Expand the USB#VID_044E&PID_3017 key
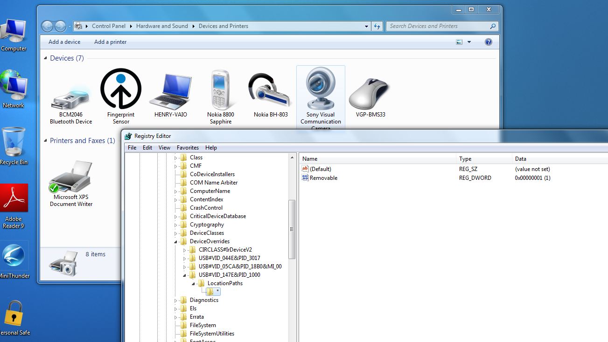Image resolution: width=608 pixels, height=342 pixels. pyautogui.click(x=185, y=258)
